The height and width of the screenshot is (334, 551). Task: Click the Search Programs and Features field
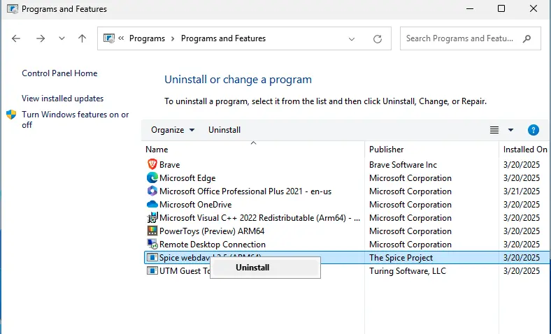click(x=460, y=39)
